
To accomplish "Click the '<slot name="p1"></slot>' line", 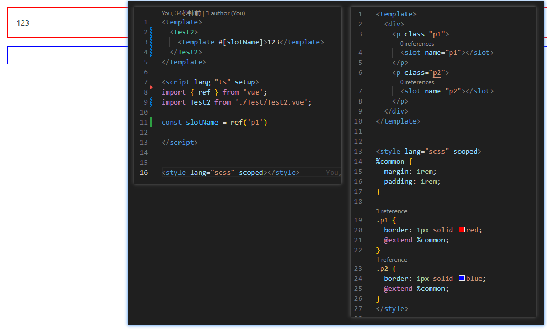I will pos(447,53).
